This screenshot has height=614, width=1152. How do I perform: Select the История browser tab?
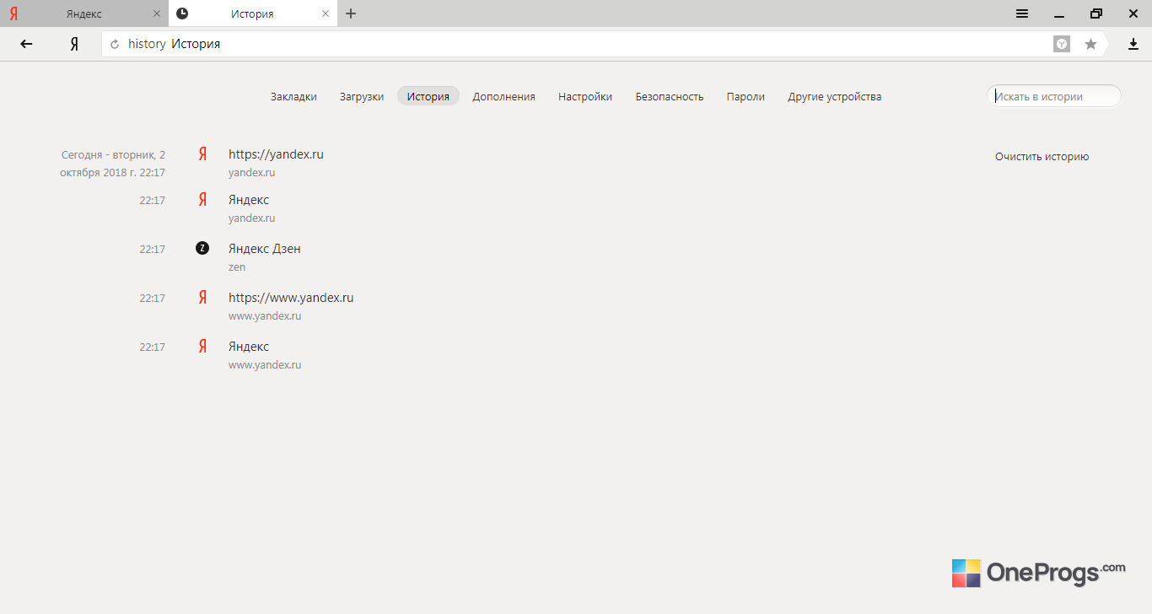point(253,13)
